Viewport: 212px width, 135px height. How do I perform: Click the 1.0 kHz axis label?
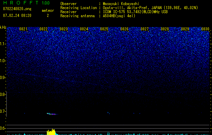[3, 61]
